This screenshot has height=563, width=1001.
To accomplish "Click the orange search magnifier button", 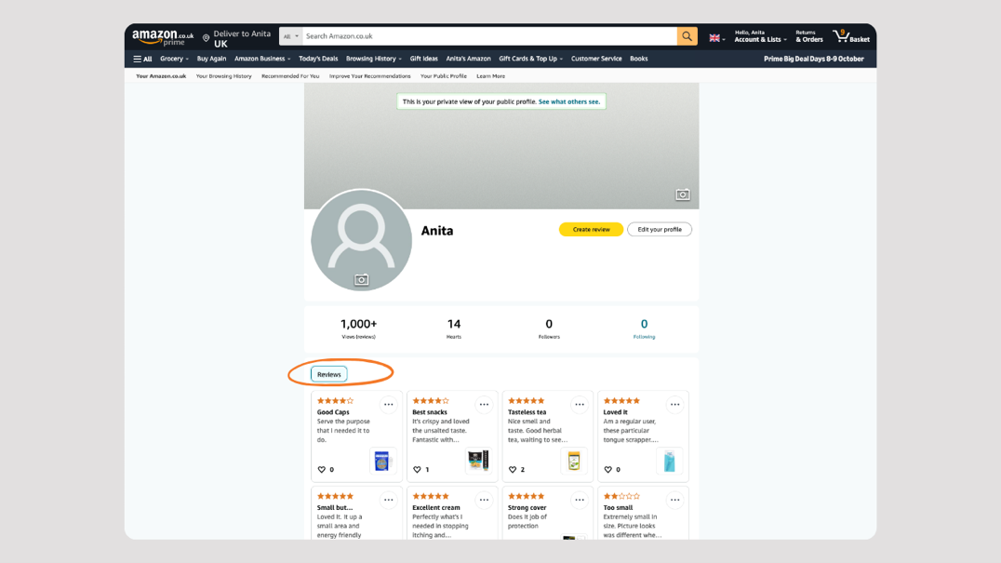I will coord(687,36).
